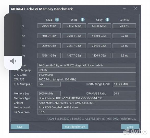This screenshot has width=150, height=138.
Task: Click the 1568.1 GB/s read value
Action: (49, 56)
